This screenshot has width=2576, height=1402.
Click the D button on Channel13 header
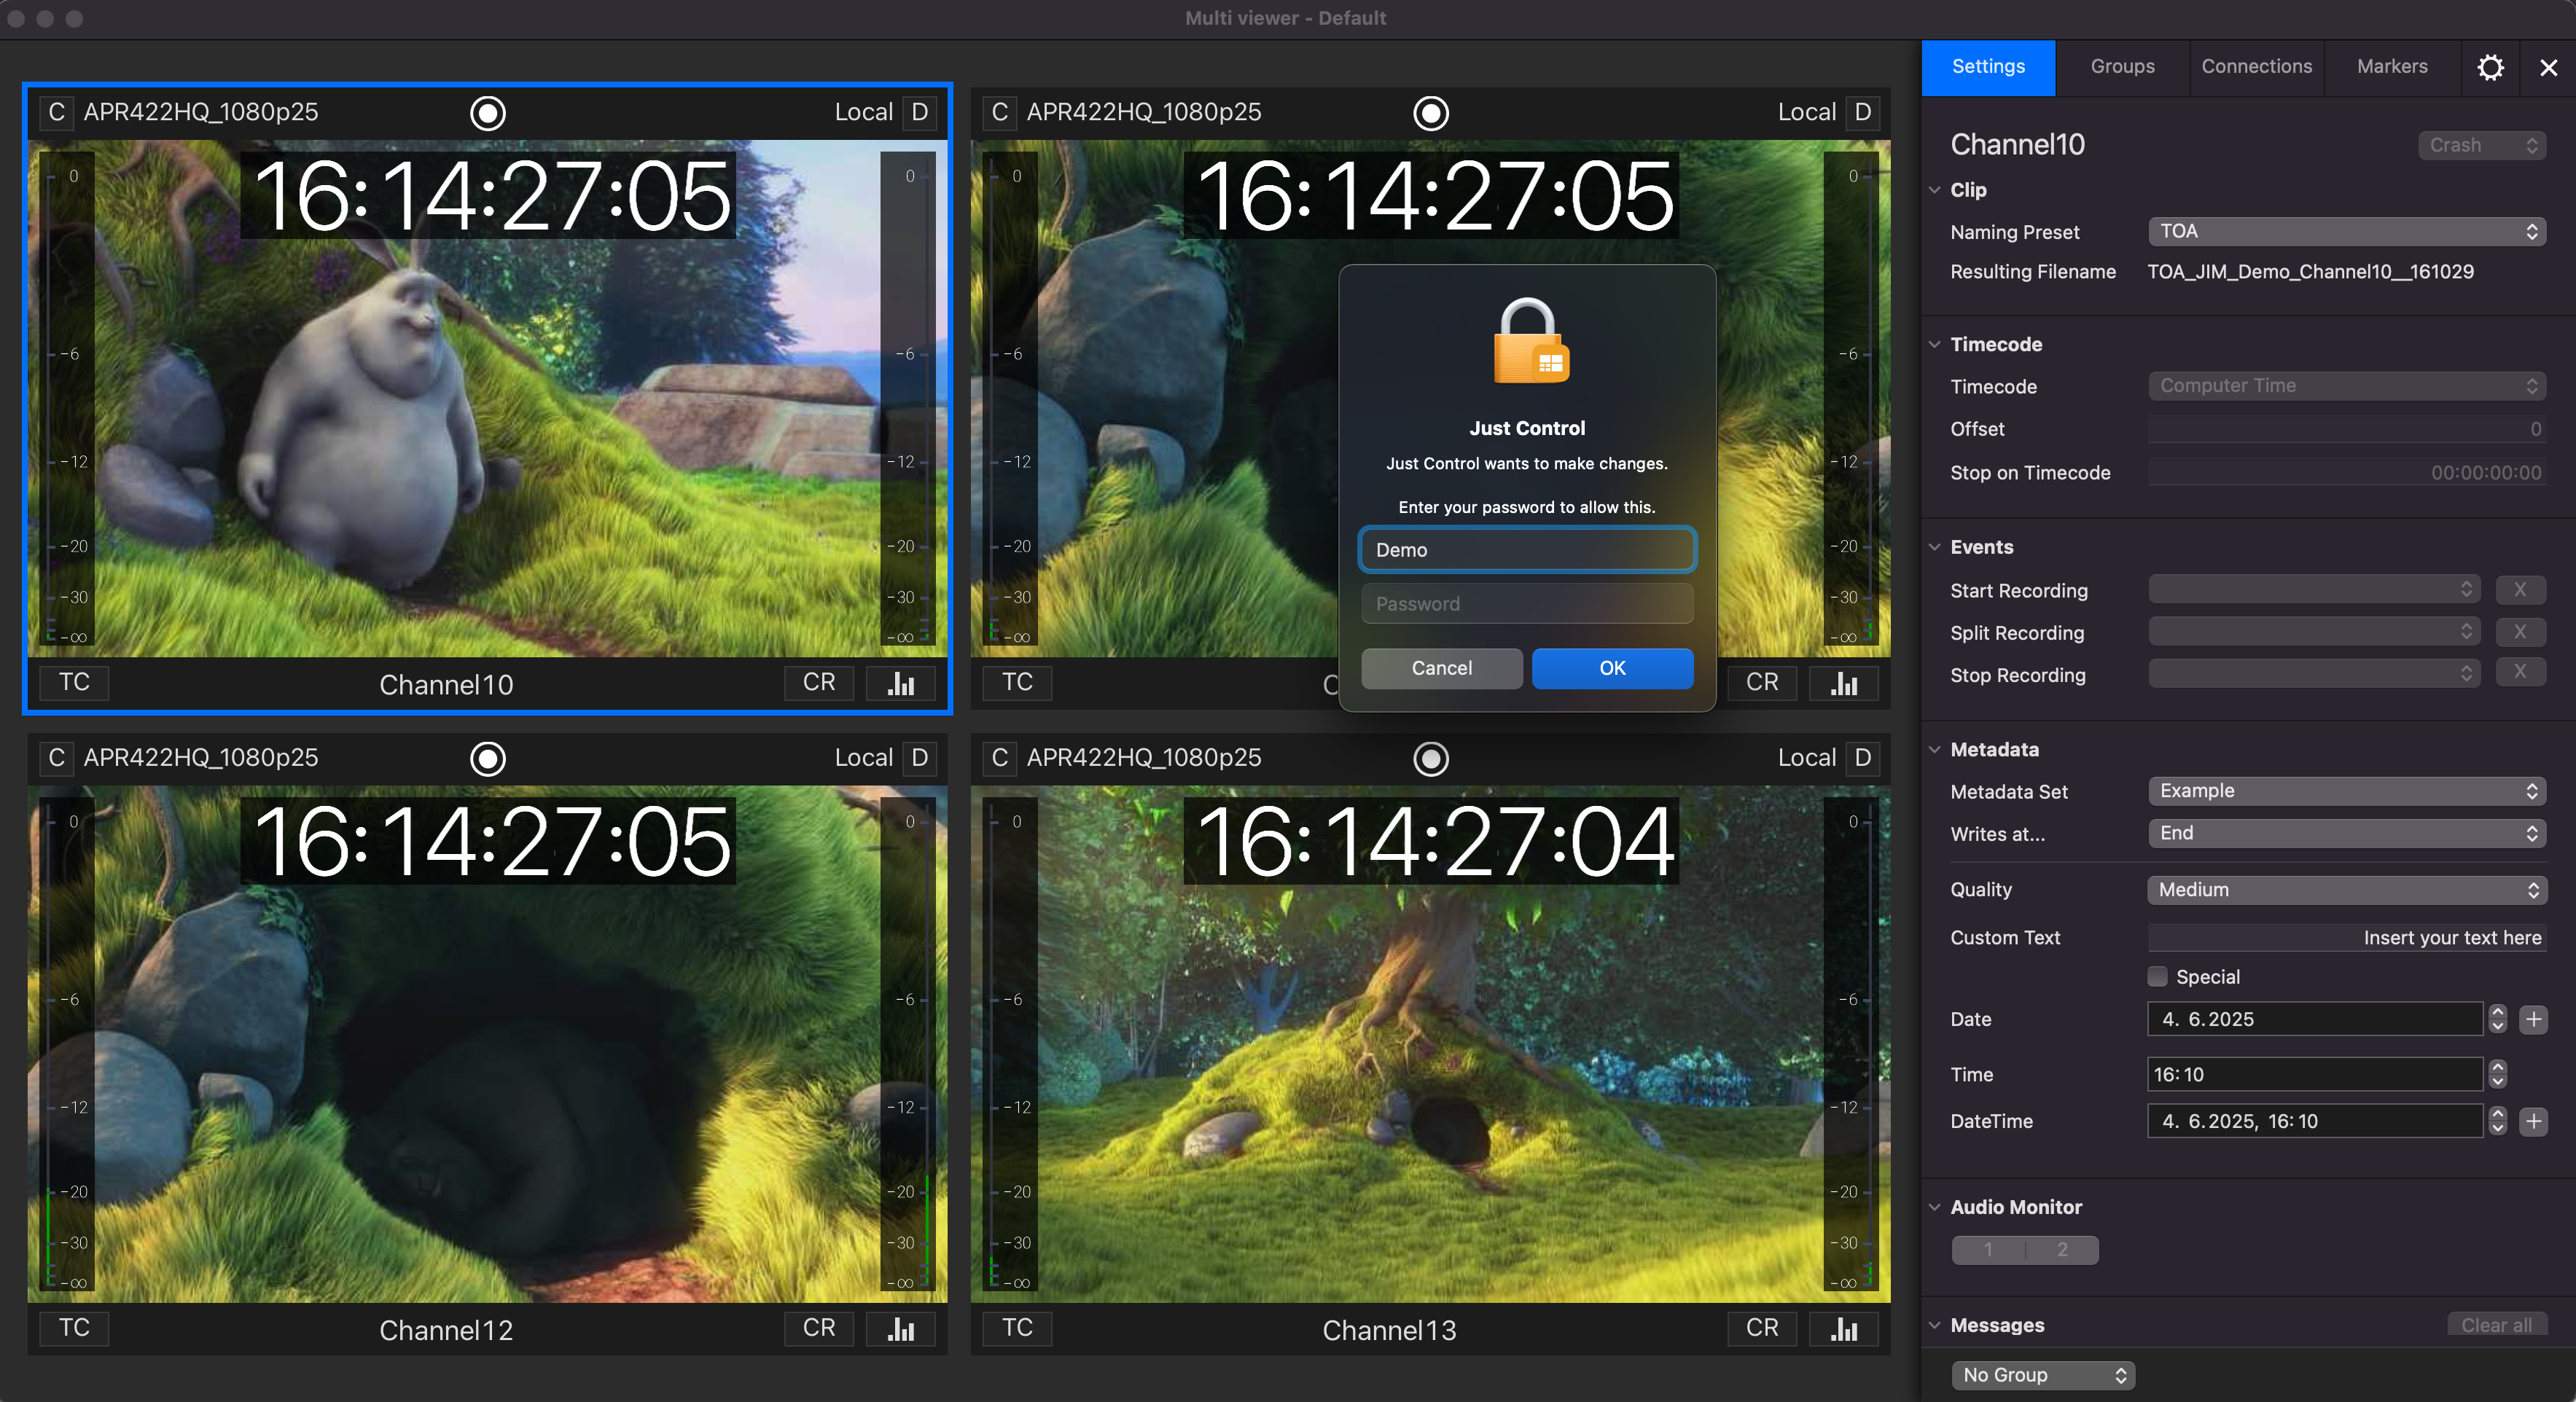(1863, 758)
